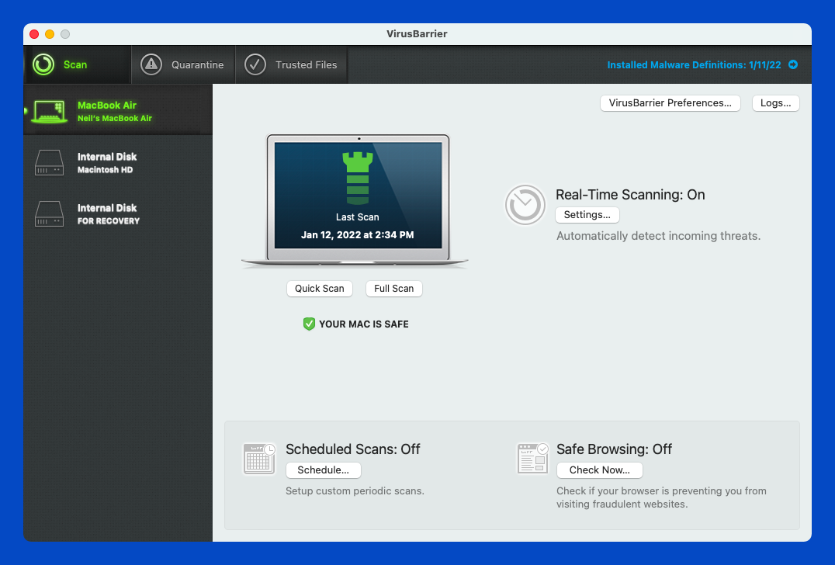Click the Safe Browsing: Off heading

(x=614, y=449)
